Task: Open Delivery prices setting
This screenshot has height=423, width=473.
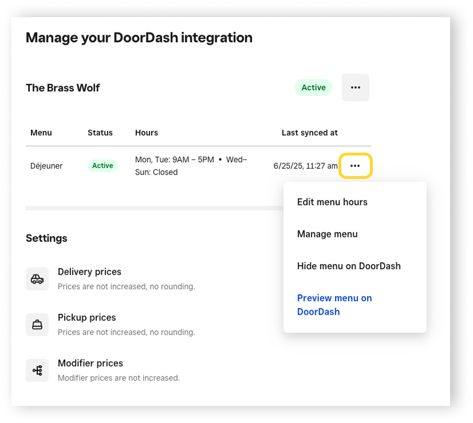Action: 89,272
